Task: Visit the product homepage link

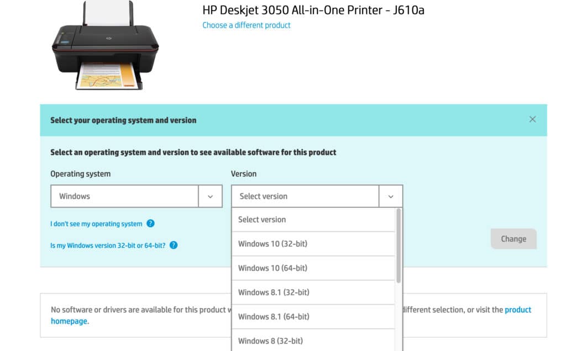Action: [x=518, y=310]
